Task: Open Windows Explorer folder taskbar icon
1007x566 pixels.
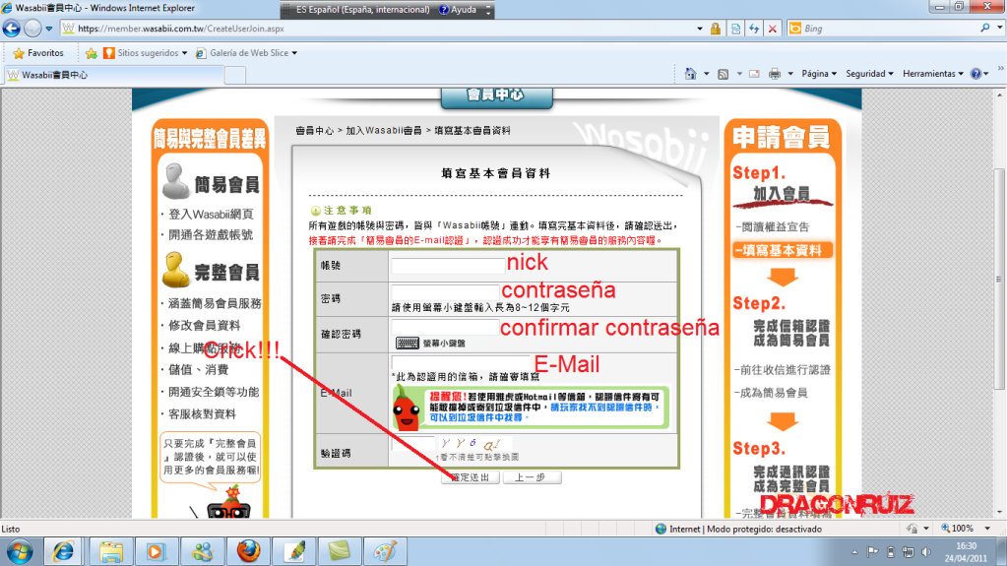Action: [x=110, y=552]
